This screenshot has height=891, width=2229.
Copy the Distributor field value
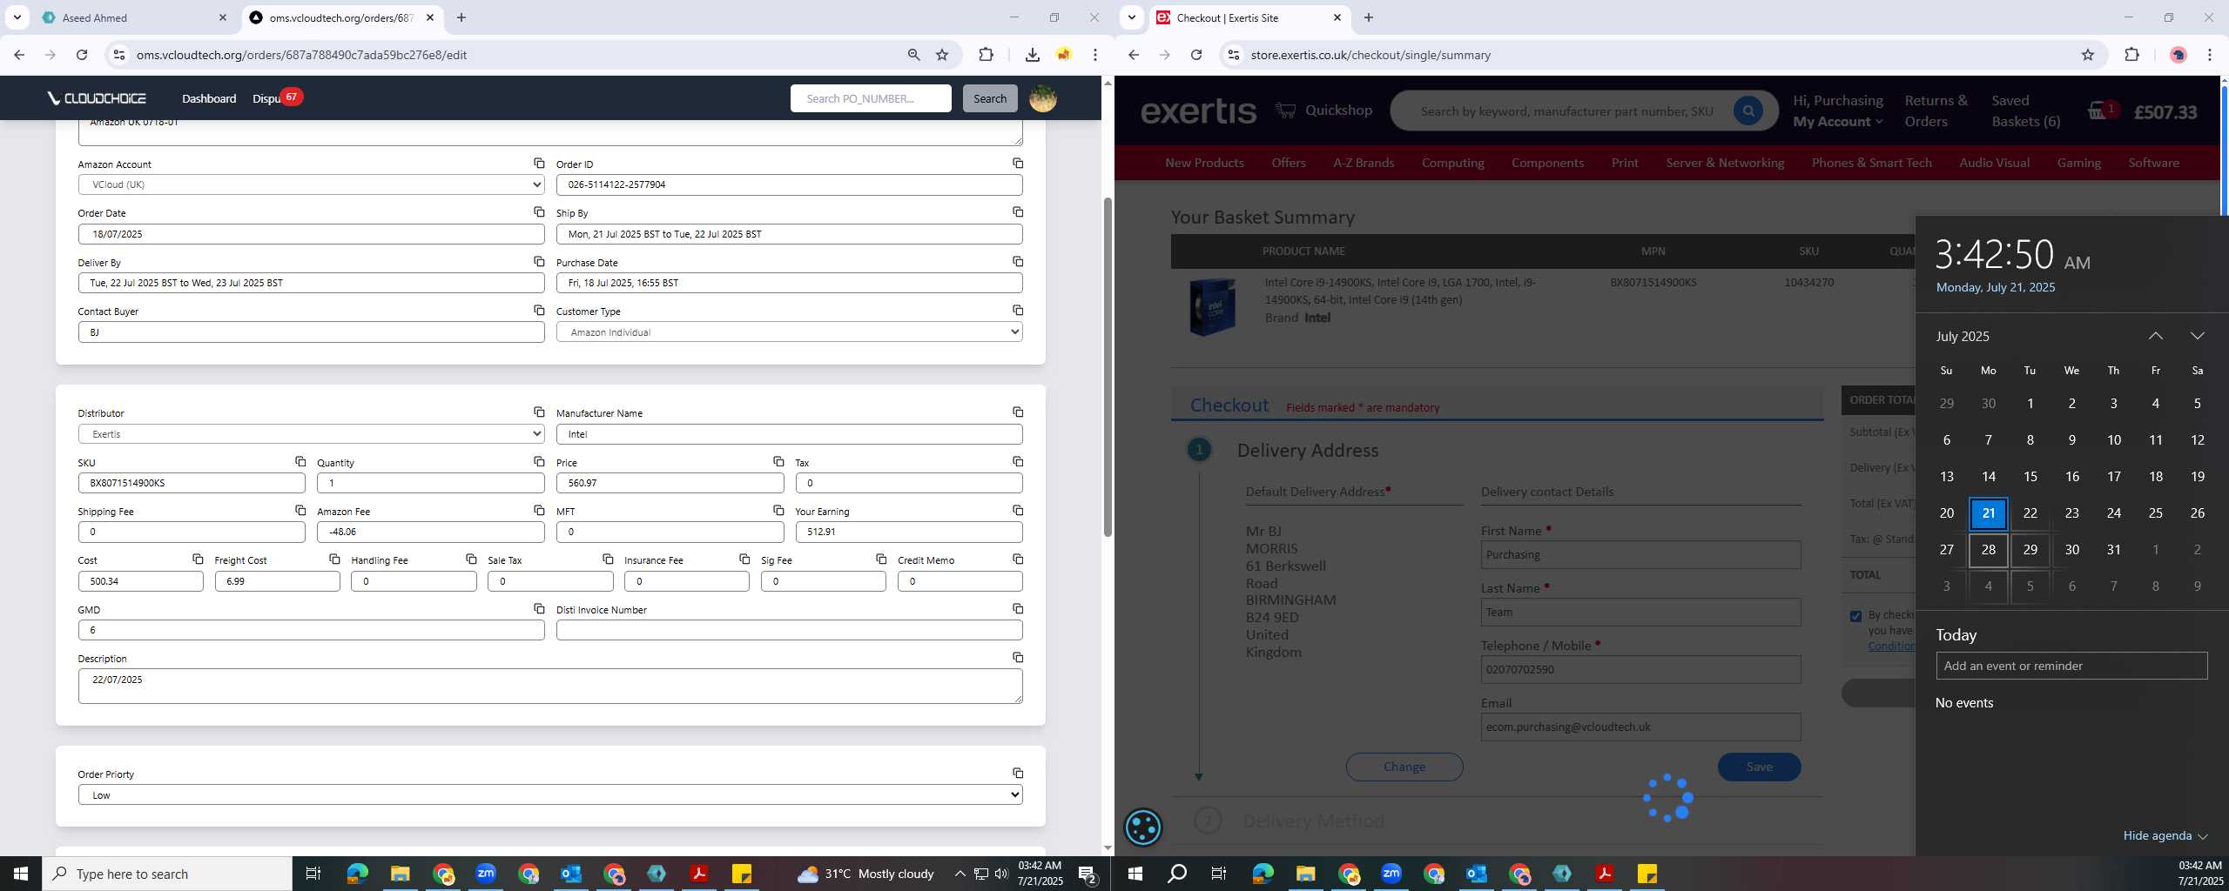click(539, 412)
